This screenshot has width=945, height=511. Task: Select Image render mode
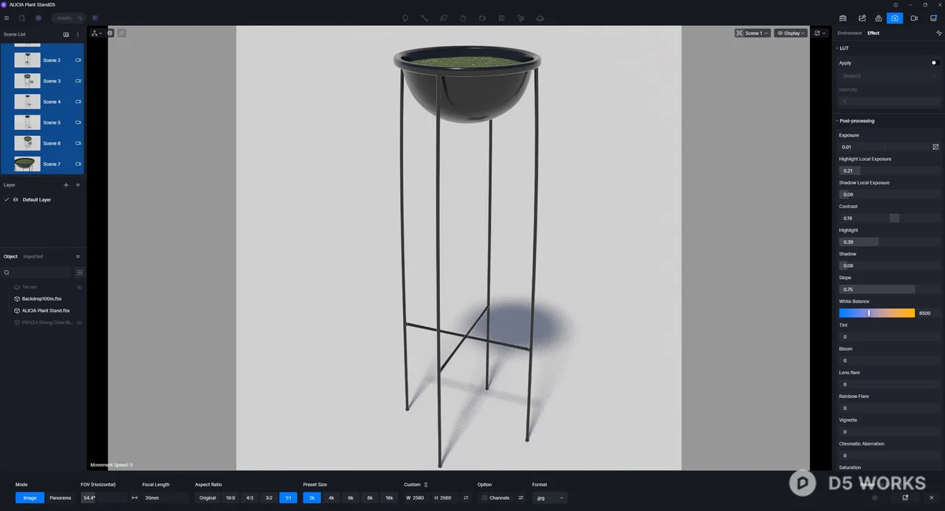click(30, 498)
